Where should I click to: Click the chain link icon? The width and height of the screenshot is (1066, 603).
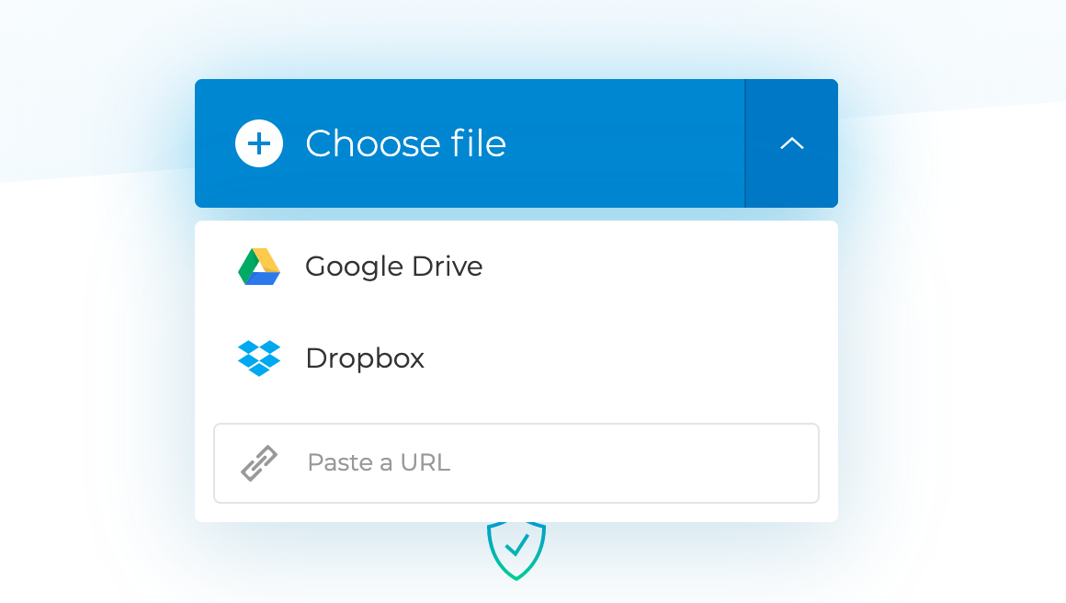pyautogui.click(x=259, y=463)
